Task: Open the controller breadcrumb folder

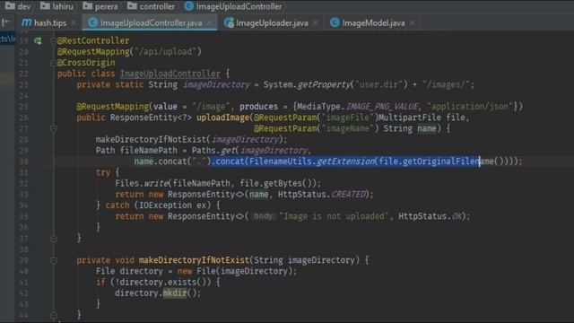Action: click(x=151, y=6)
